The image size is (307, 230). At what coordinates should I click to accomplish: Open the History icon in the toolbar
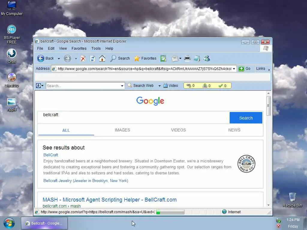[x=163, y=58]
